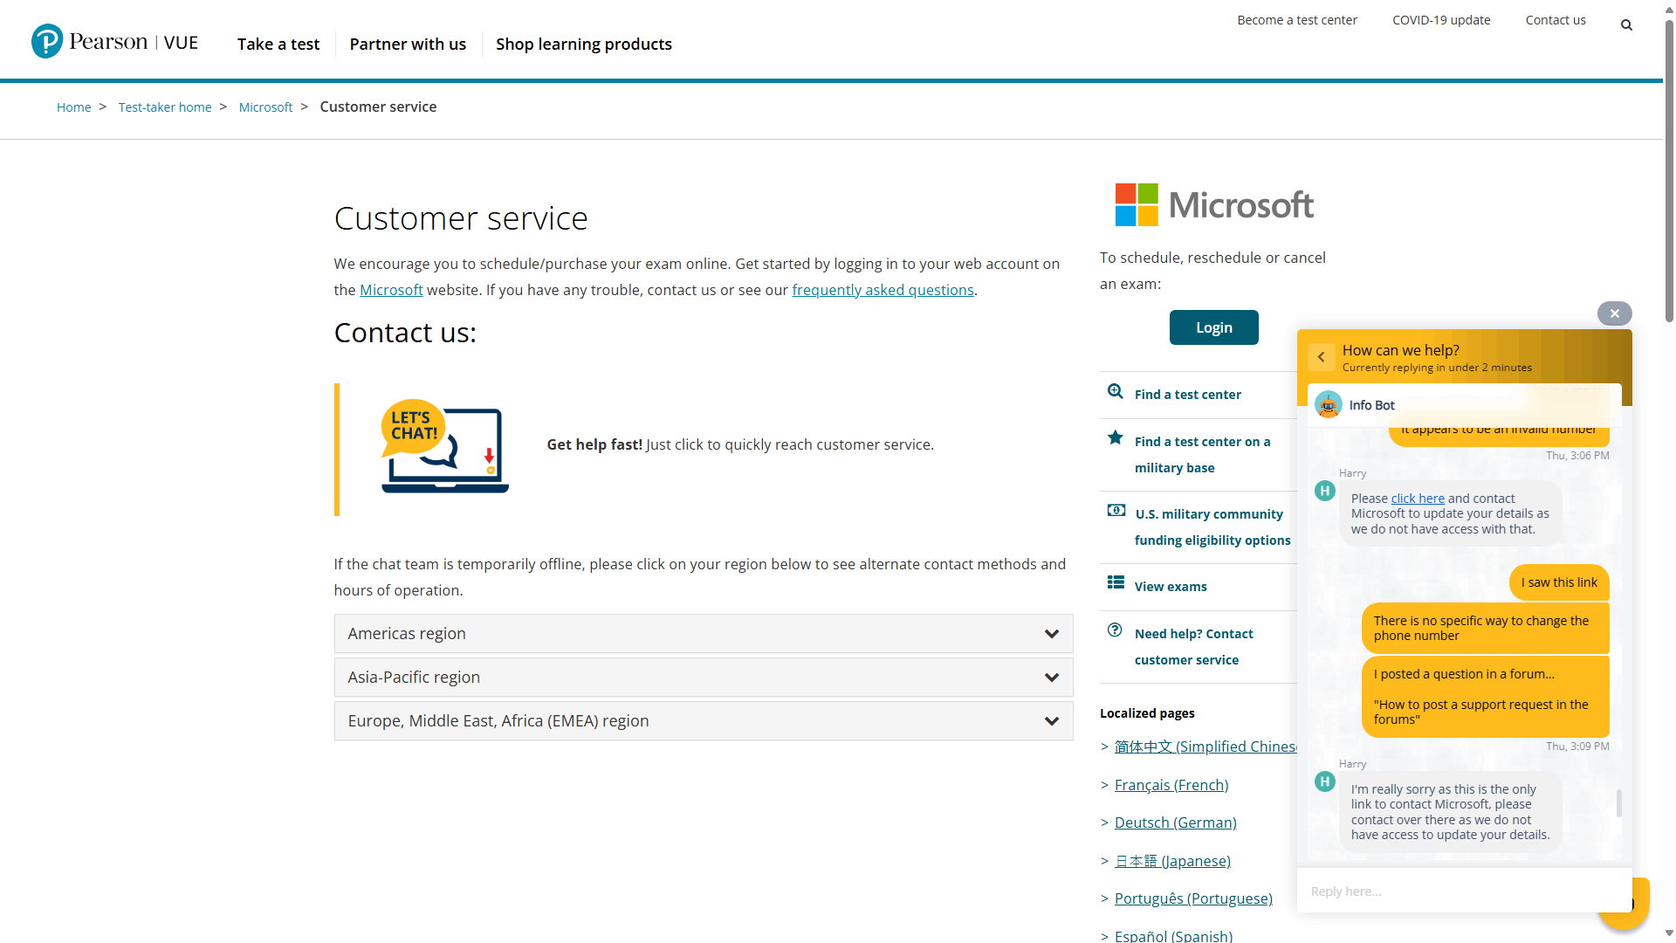Open the Microsoft website link in paragraph
This screenshot has width=1676, height=943.
pos(391,290)
